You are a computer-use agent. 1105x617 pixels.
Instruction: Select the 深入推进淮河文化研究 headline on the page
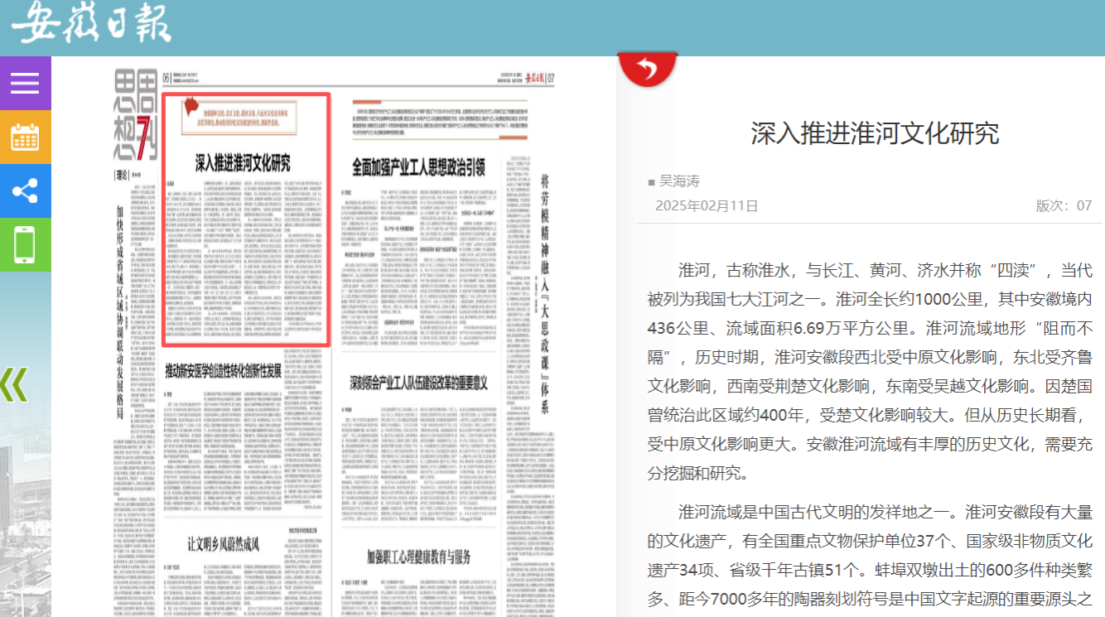[x=244, y=162]
